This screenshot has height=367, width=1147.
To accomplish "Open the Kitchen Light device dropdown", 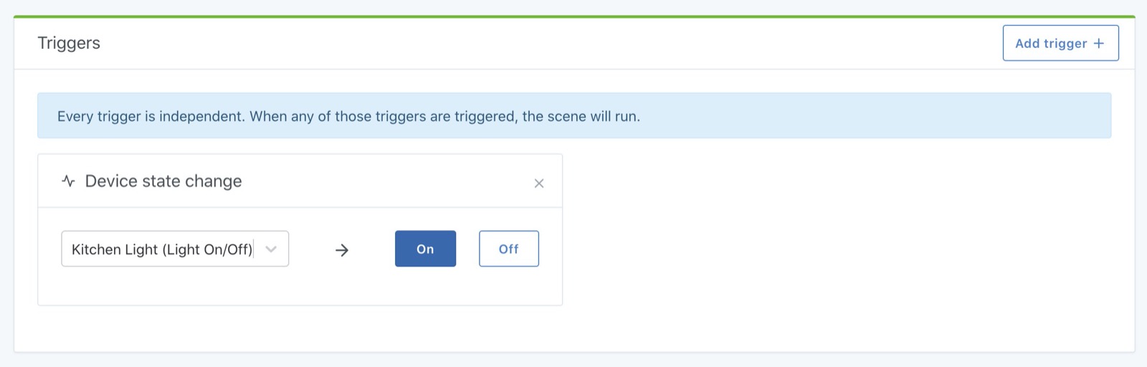I will [x=175, y=249].
